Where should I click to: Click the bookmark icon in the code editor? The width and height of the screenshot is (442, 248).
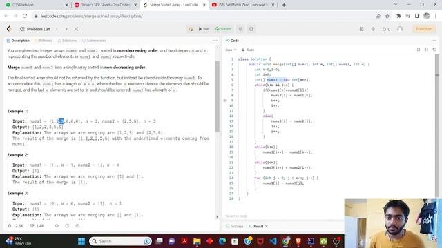click(x=419, y=50)
